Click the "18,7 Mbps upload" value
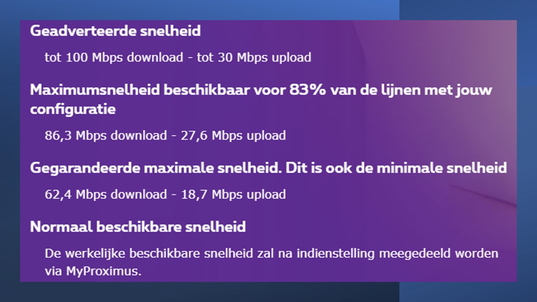537x302 pixels. pyautogui.click(x=233, y=194)
